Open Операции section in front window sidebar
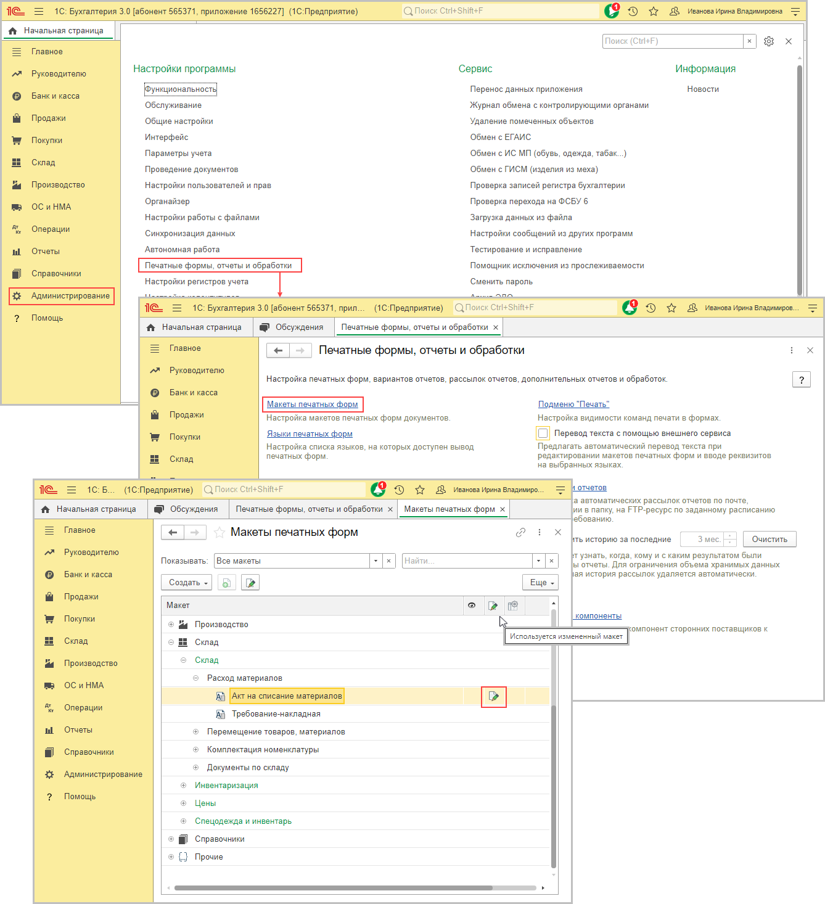This screenshot has height=904, width=825. coord(83,708)
